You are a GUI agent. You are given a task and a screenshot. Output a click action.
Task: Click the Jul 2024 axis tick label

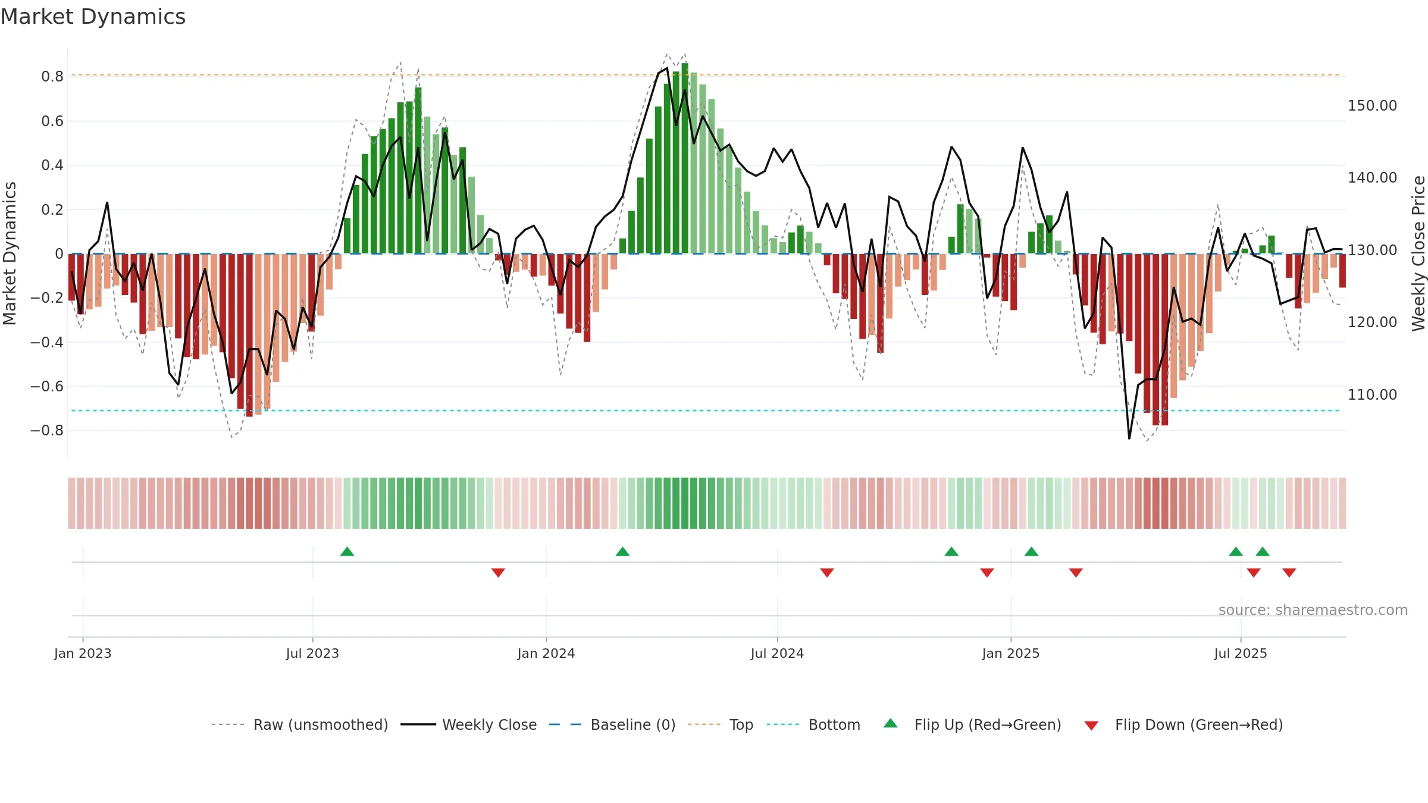pos(777,653)
